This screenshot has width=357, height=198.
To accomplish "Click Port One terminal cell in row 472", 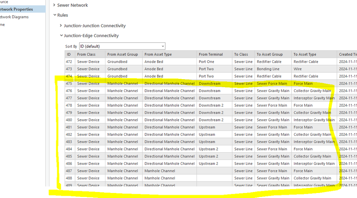I will [x=214, y=62].
